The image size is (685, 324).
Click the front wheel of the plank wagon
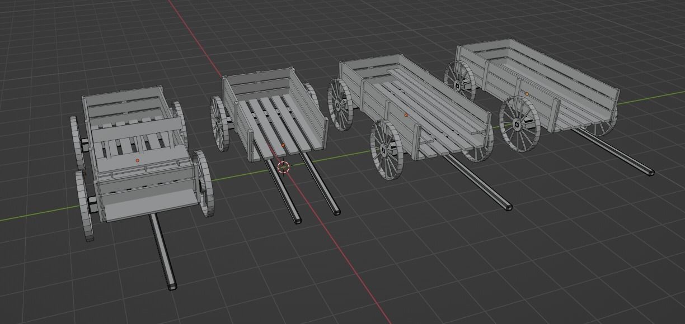click(387, 149)
